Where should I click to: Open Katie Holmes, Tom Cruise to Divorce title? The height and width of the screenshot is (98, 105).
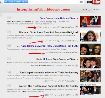[57, 59]
